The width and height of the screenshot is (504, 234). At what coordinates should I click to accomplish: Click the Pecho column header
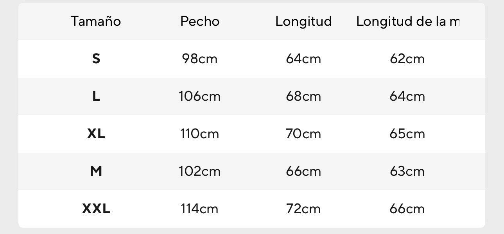click(x=199, y=21)
